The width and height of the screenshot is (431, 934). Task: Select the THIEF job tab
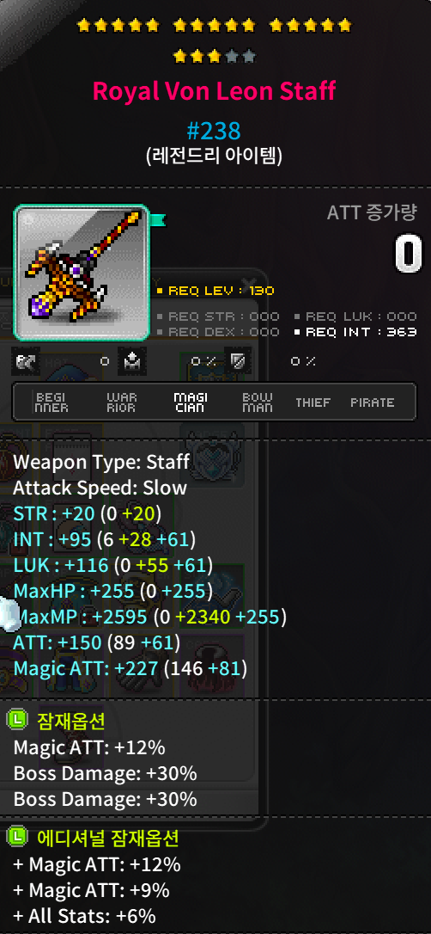pyautogui.click(x=313, y=402)
